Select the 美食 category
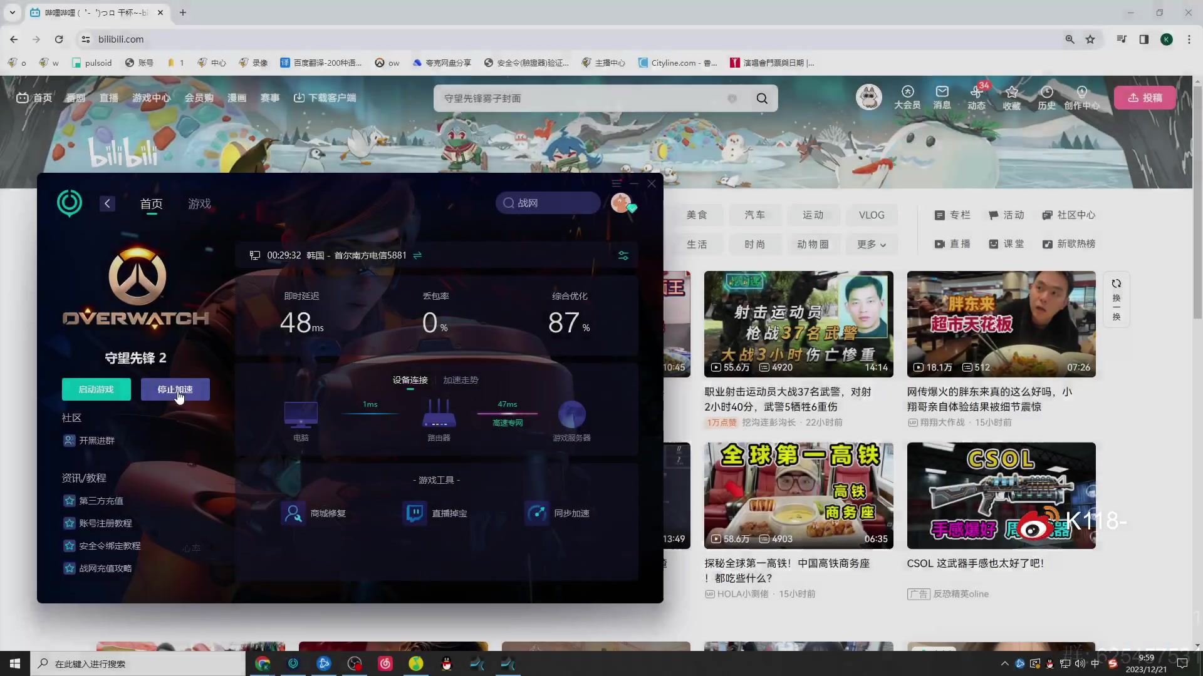This screenshot has height=676, width=1203. (696, 215)
